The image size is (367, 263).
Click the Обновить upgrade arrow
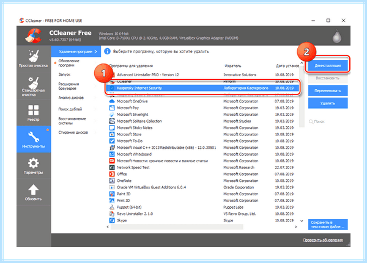pos(34,192)
